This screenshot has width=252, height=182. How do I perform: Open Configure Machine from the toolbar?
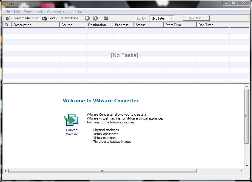pyautogui.click(x=60, y=18)
